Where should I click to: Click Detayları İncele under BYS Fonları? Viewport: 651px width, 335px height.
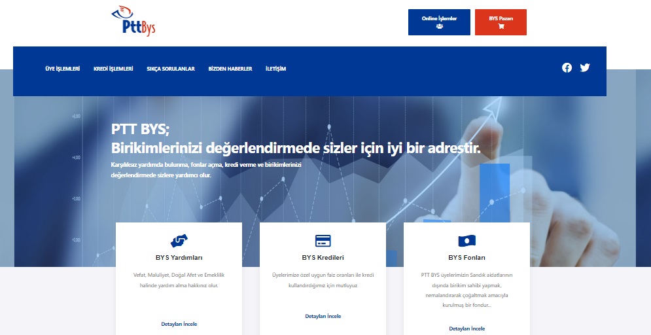[x=466, y=328]
